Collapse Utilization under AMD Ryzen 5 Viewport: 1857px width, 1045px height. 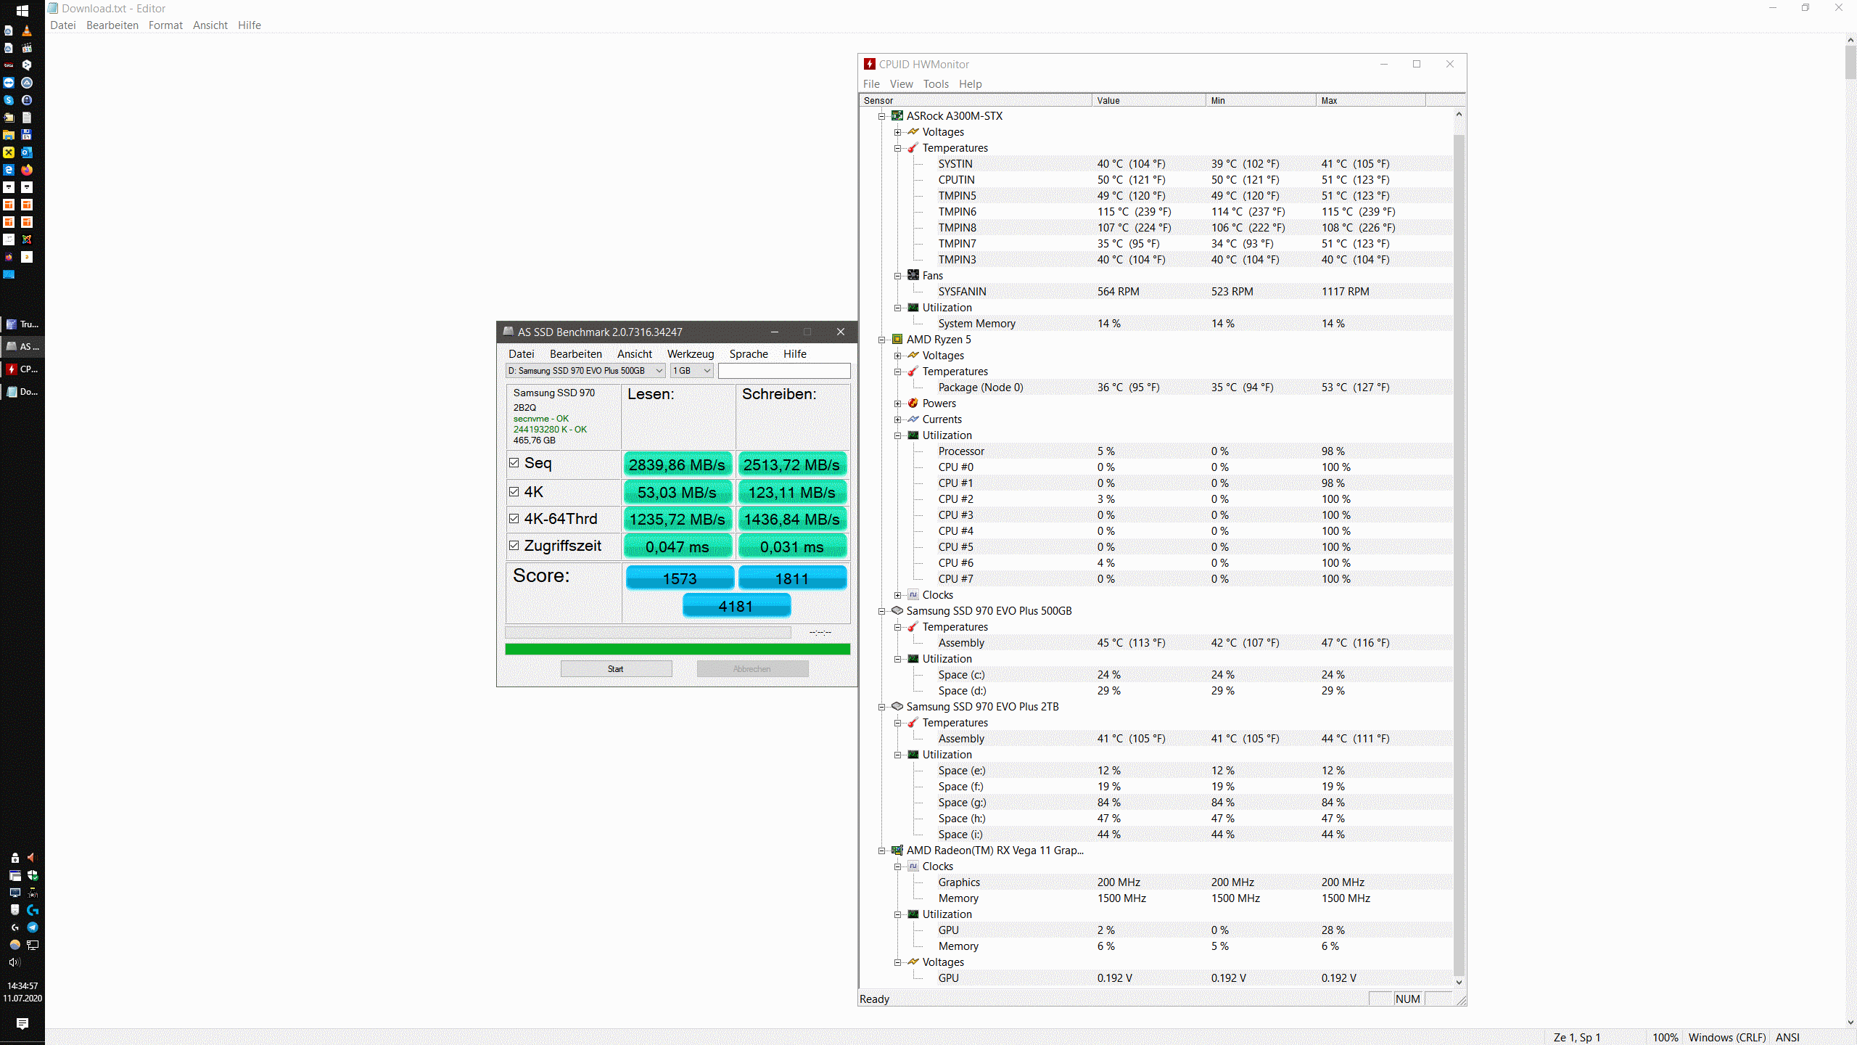pos(898,435)
